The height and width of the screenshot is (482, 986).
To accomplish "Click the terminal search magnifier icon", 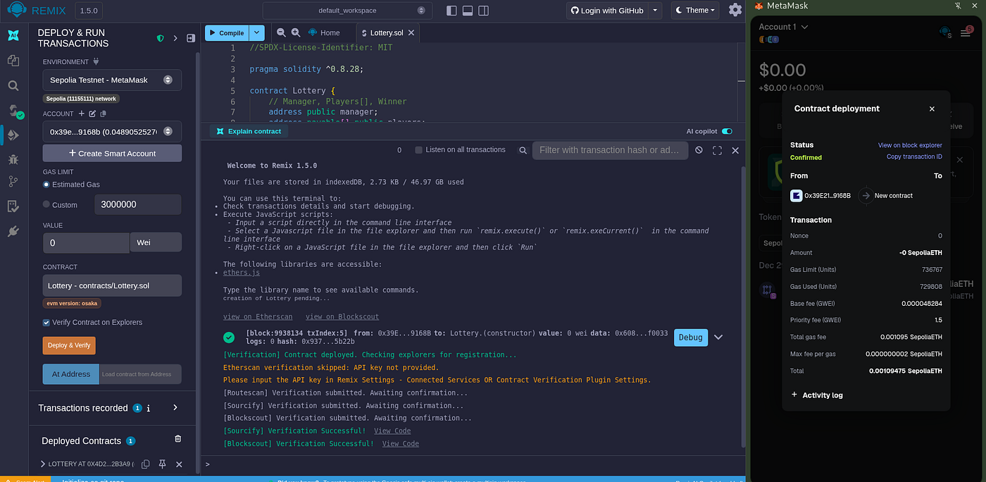I will pos(523,150).
